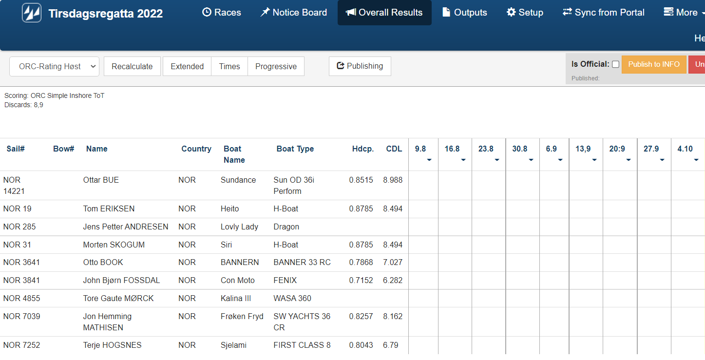This screenshot has width=705, height=360.
Task: Toggle the Is Official checkbox
Action: coord(615,64)
